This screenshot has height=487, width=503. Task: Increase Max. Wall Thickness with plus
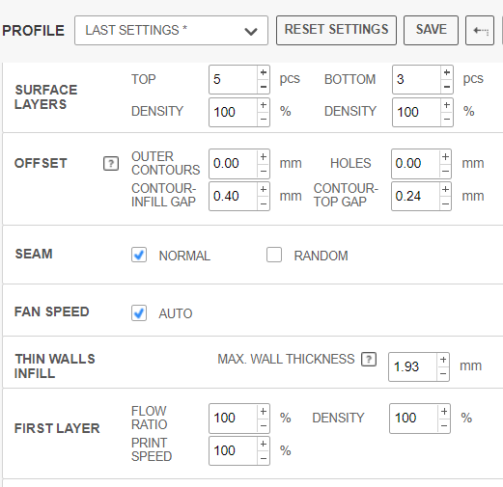coord(443,360)
